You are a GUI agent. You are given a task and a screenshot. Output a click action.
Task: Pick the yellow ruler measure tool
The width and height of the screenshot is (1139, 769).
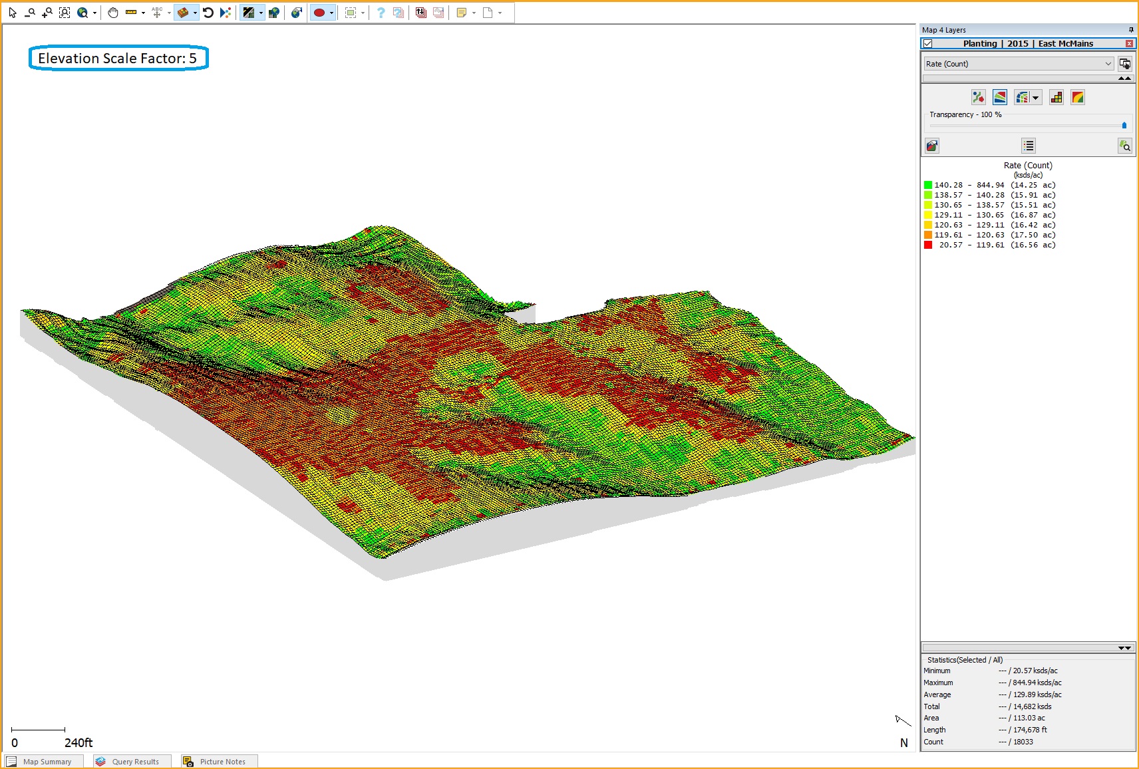tap(131, 13)
